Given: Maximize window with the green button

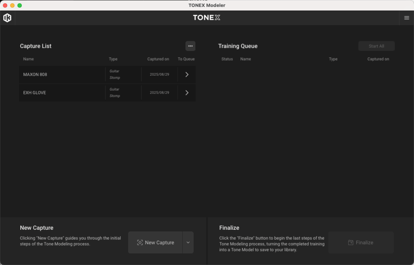Looking at the screenshot, I should point(19,5).
